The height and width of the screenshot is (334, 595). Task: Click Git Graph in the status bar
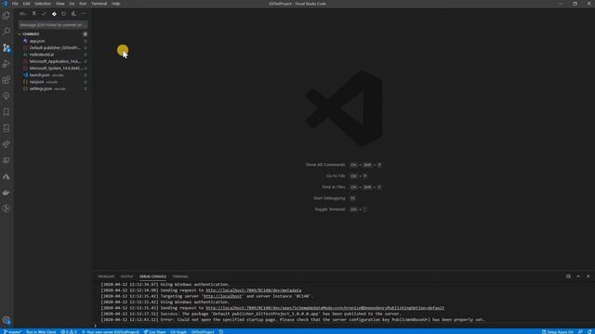[x=178, y=332]
